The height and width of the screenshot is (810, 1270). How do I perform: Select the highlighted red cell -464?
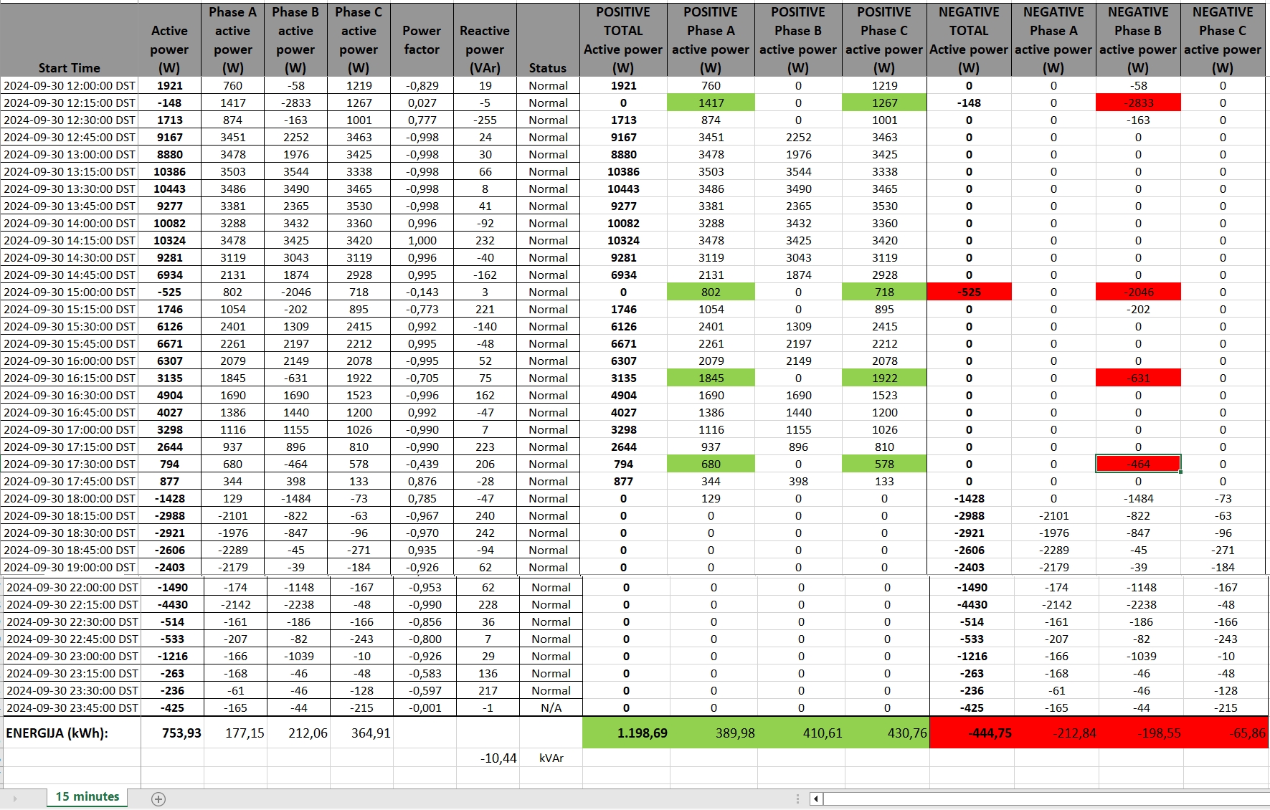click(1138, 464)
